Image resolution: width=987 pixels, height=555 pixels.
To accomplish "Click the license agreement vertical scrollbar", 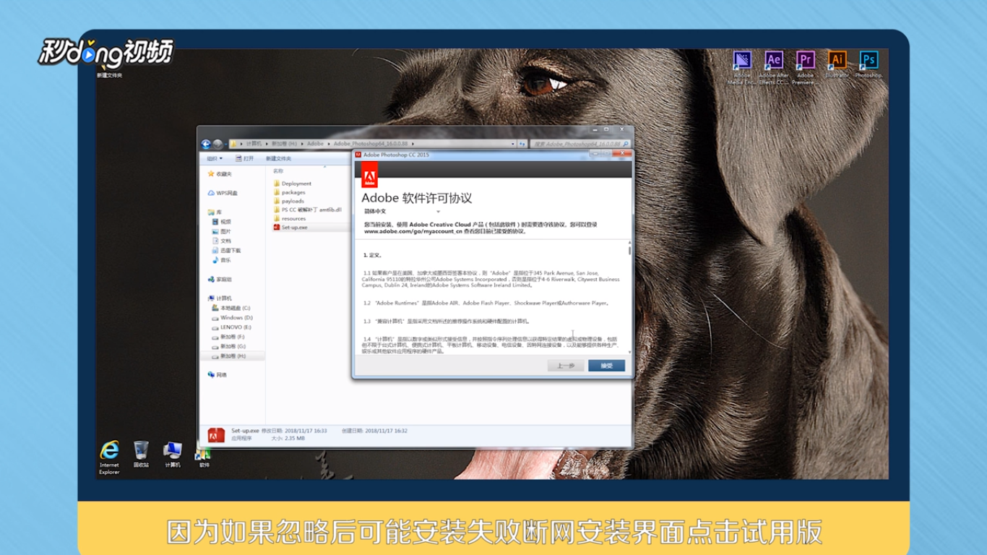I will [x=629, y=296].
